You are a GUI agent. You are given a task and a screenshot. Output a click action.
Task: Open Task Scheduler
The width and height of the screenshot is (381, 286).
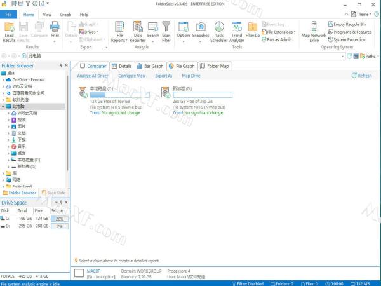[x=219, y=32]
